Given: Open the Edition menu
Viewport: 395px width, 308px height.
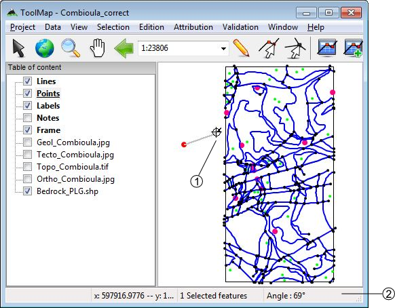Looking at the screenshot, I should [x=151, y=27].
